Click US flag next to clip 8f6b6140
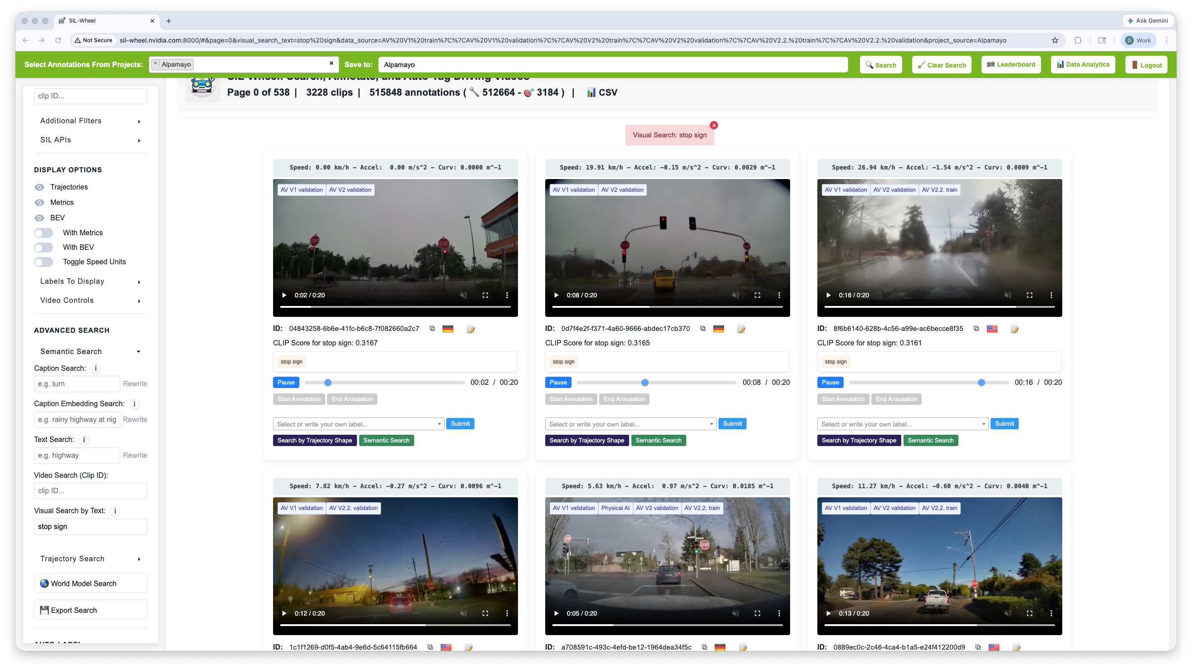The width and height of the screenshot is (1192, 670). tap(992, 329)
